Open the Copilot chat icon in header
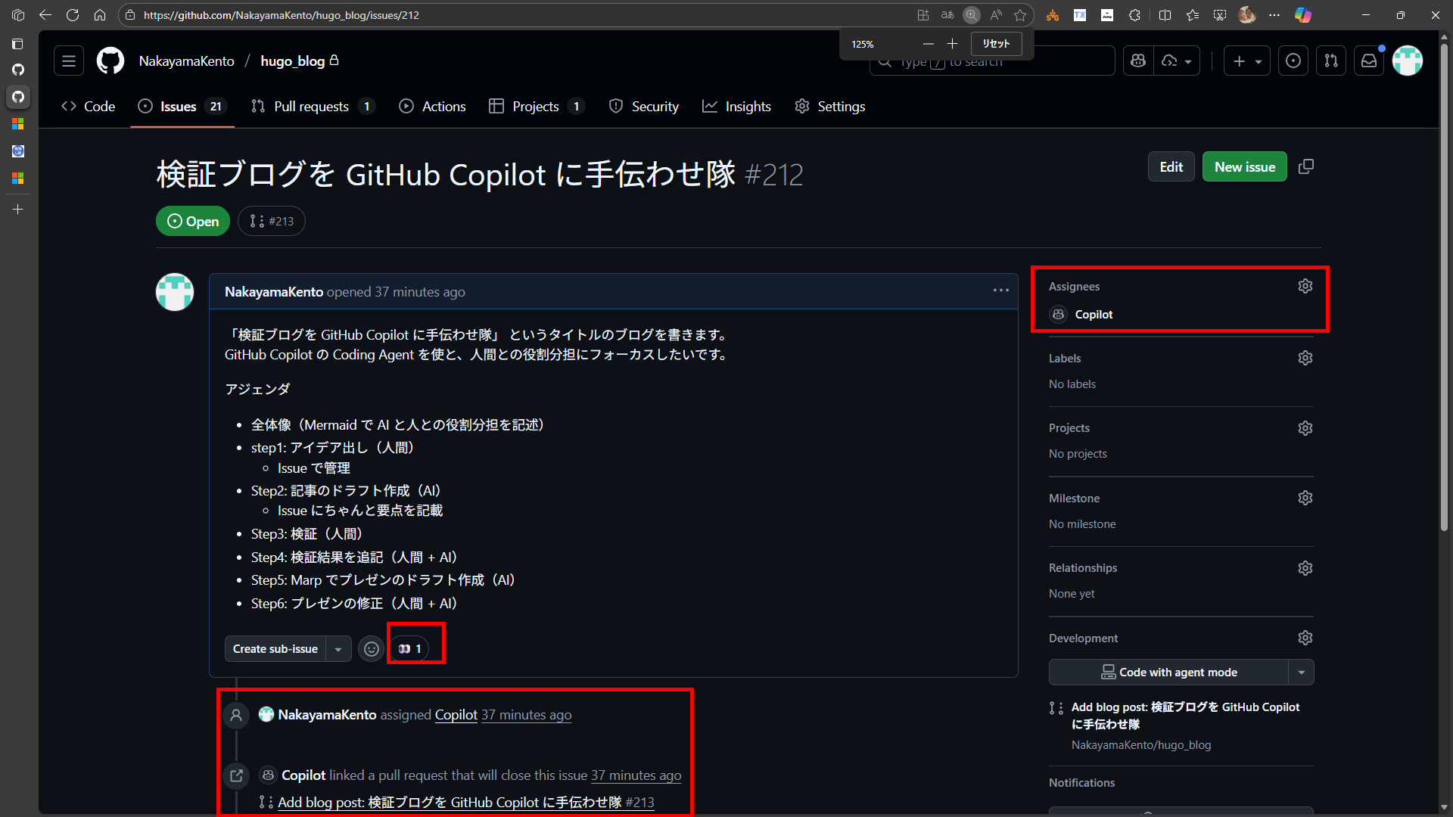Screen dimensions: 1453x817 pos(1138,61)
